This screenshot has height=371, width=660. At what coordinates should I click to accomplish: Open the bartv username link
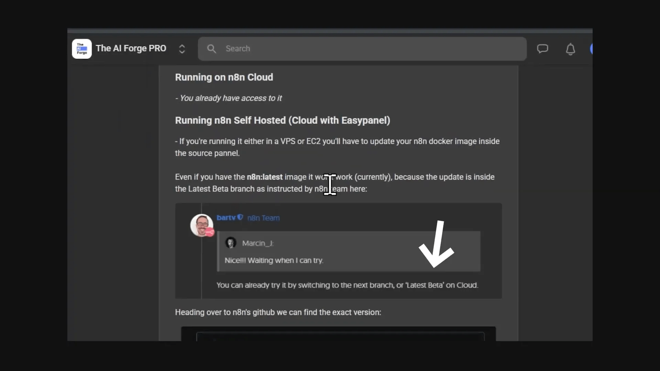pyautogui.click(x=226, y=217)
